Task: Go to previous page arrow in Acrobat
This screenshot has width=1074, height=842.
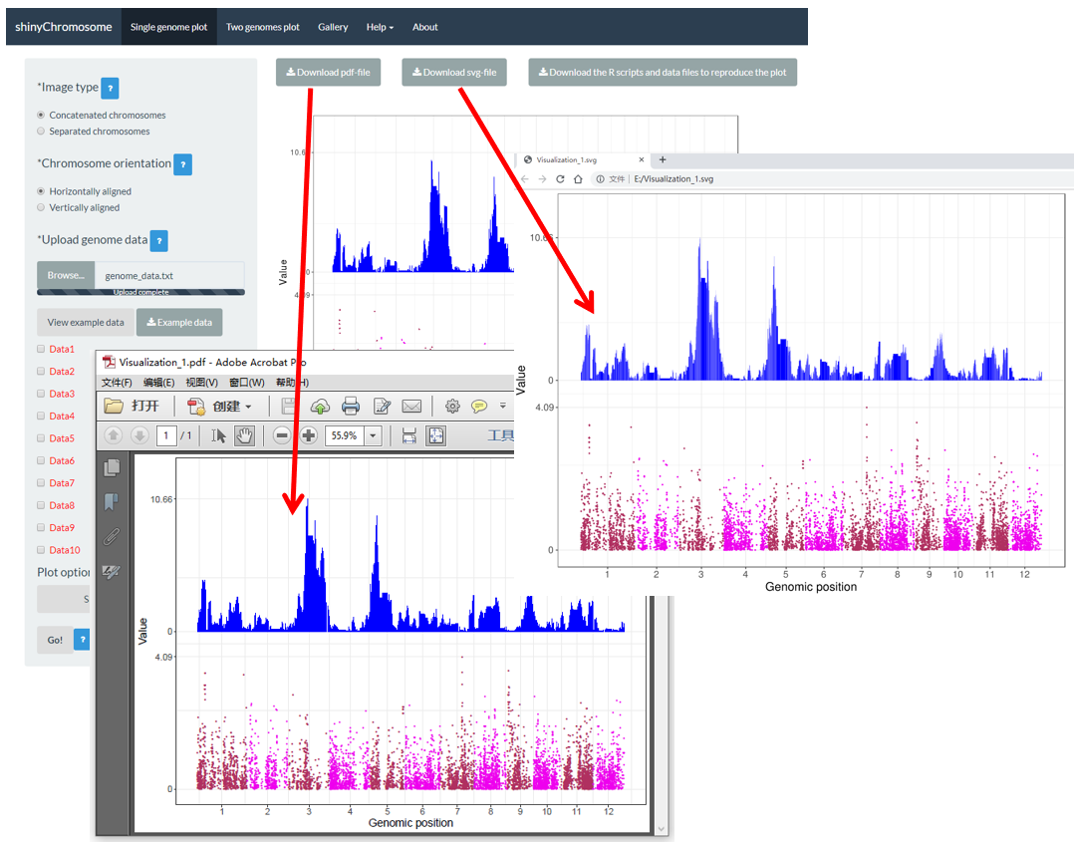Action: click(x=114, y=435)
